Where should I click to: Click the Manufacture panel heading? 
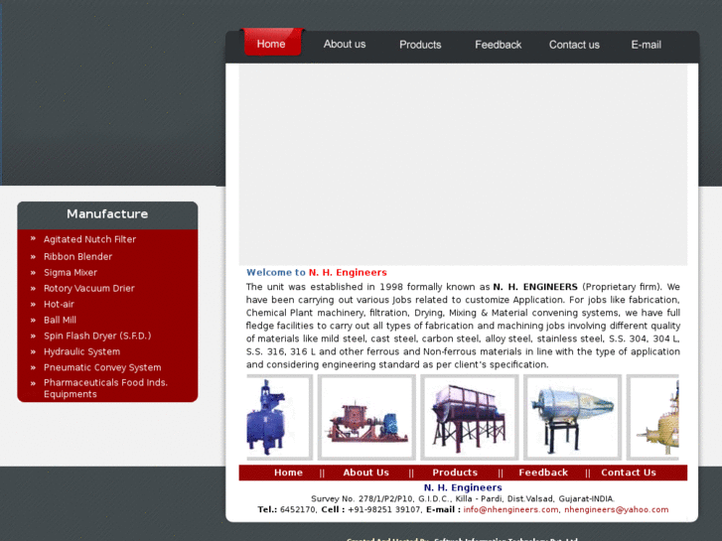pos(107,214)
